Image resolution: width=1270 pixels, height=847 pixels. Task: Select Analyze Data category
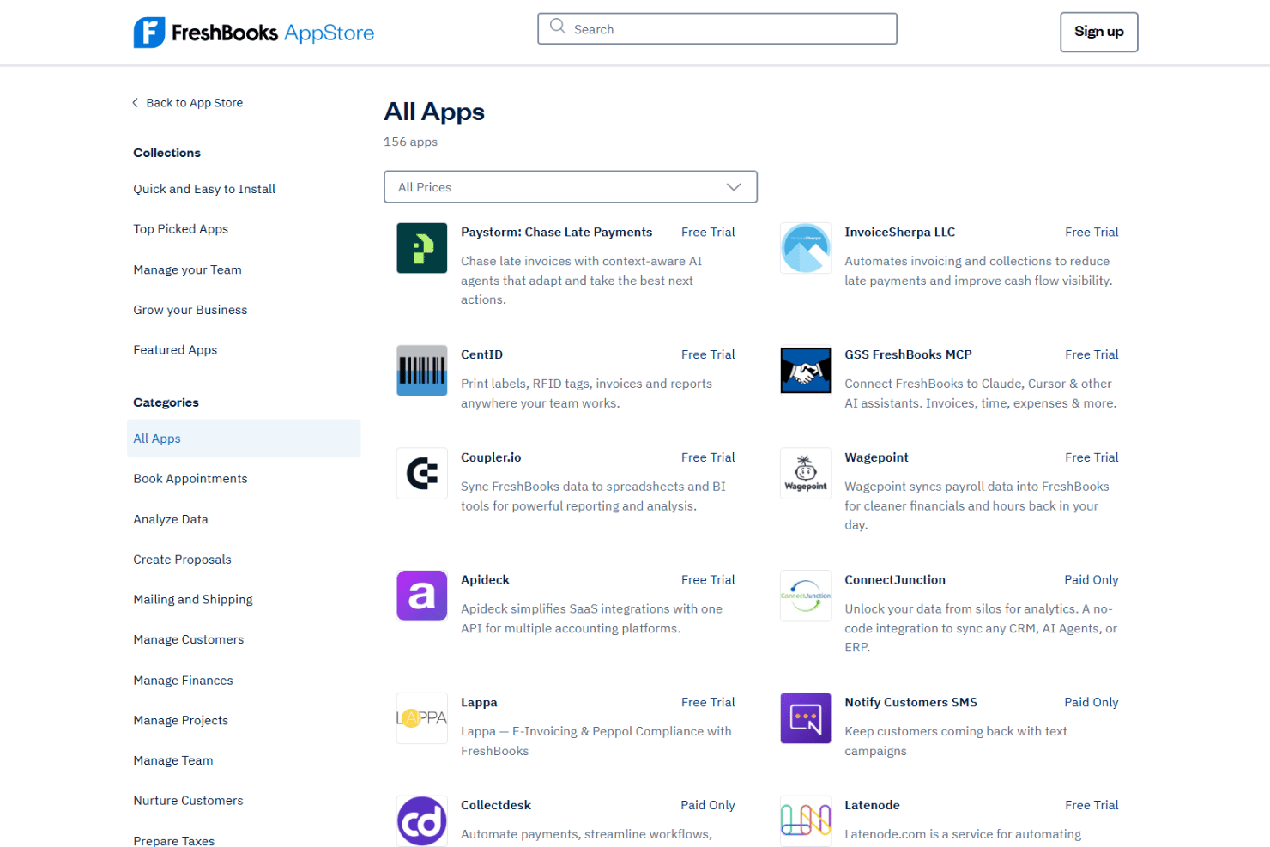click(x=171, y=519)
